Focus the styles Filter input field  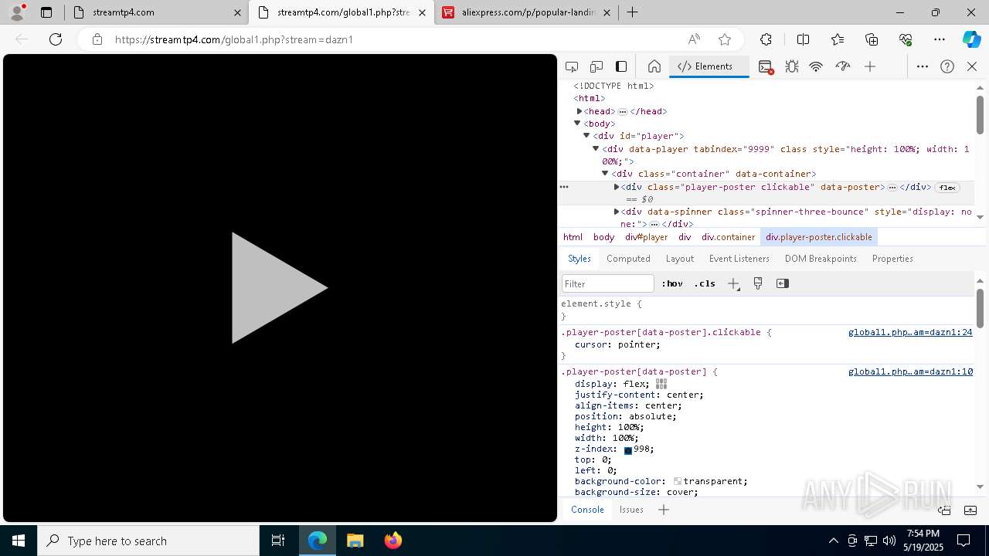coord(608,283)
